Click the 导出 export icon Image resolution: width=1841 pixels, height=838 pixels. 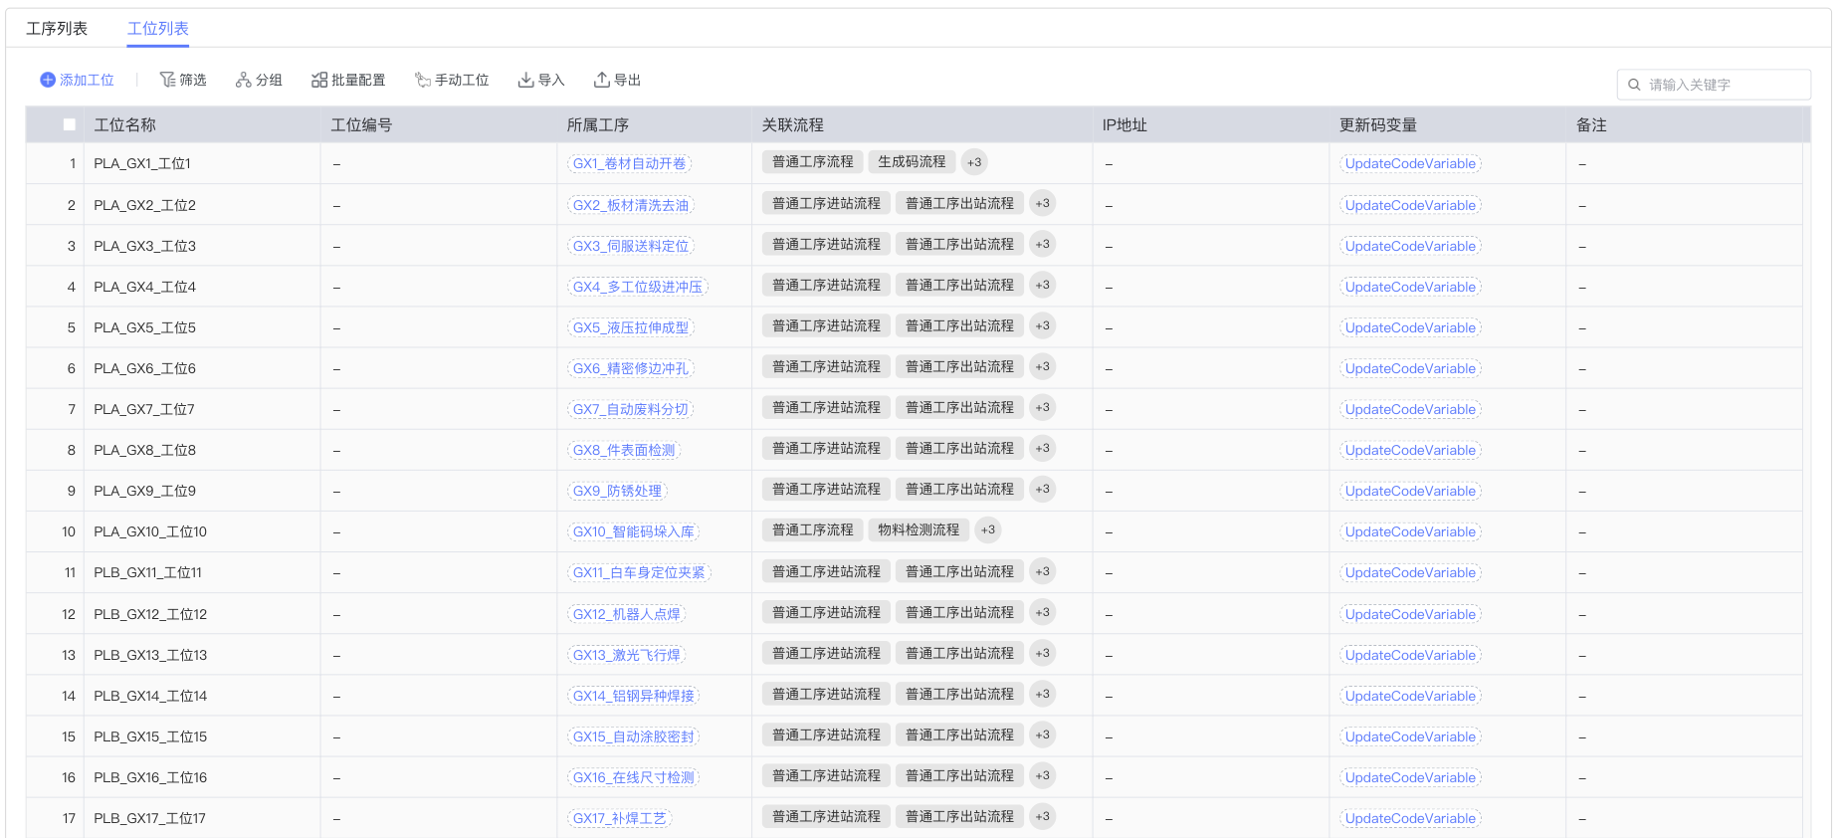click(602, 80)
